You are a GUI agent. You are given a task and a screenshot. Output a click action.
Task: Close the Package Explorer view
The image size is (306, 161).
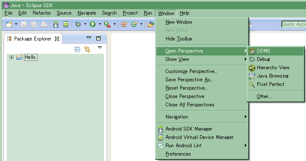point(57,39)
